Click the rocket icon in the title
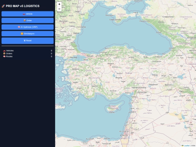Screen dimensions: 196x147 (x=3, y=6)
